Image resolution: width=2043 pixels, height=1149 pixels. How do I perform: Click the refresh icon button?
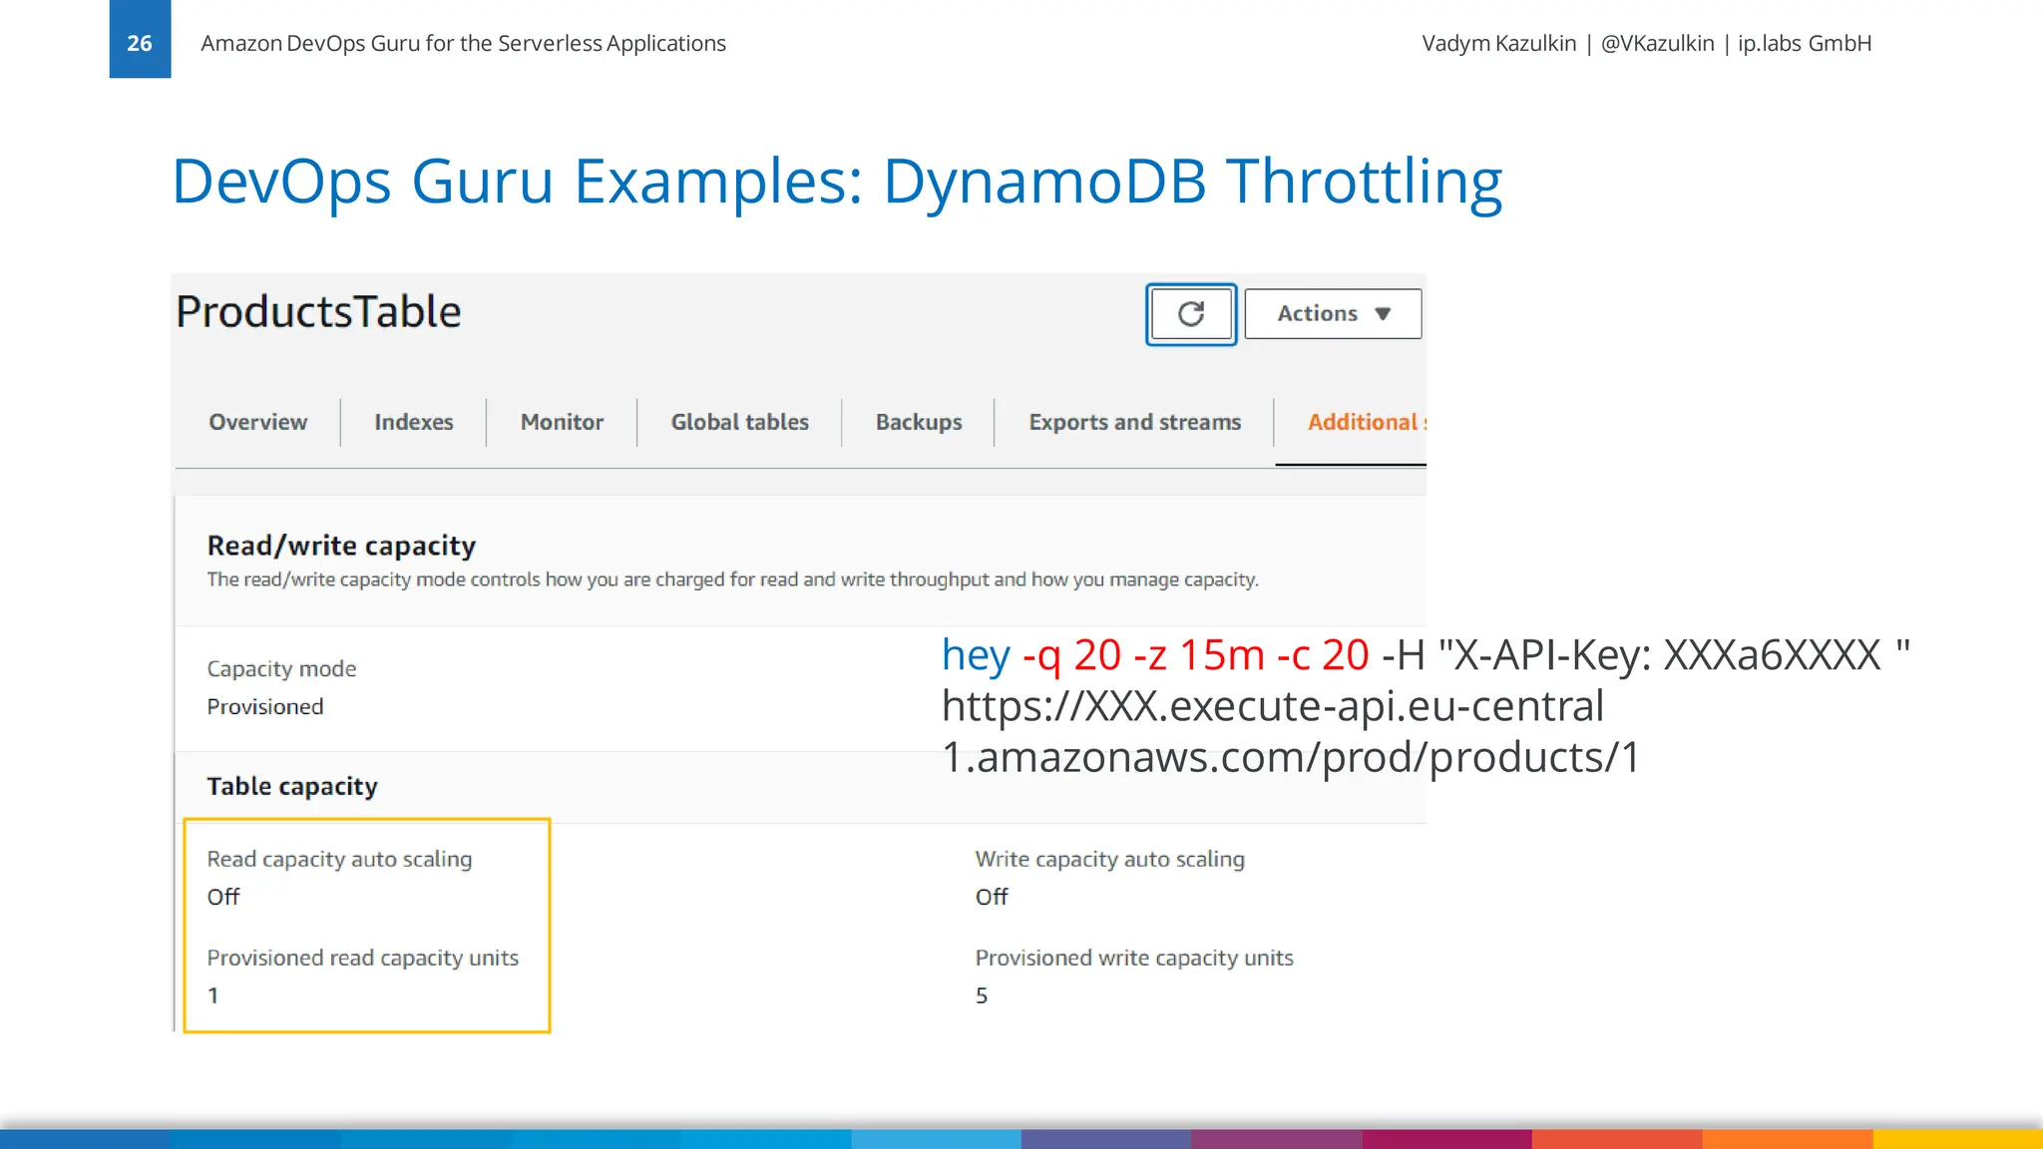[x=1191, y=314]
